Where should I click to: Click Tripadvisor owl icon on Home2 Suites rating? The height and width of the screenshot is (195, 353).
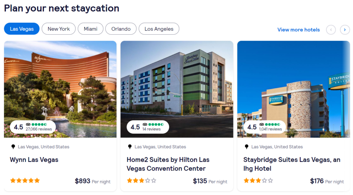[x=145, y=124]
